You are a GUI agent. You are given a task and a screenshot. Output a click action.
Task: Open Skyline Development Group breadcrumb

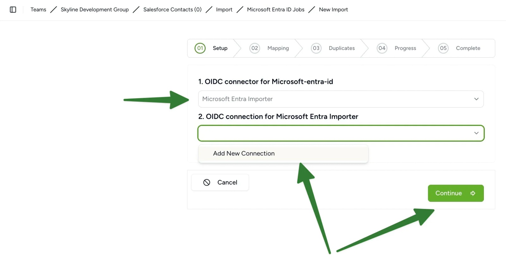pos(95,9)
